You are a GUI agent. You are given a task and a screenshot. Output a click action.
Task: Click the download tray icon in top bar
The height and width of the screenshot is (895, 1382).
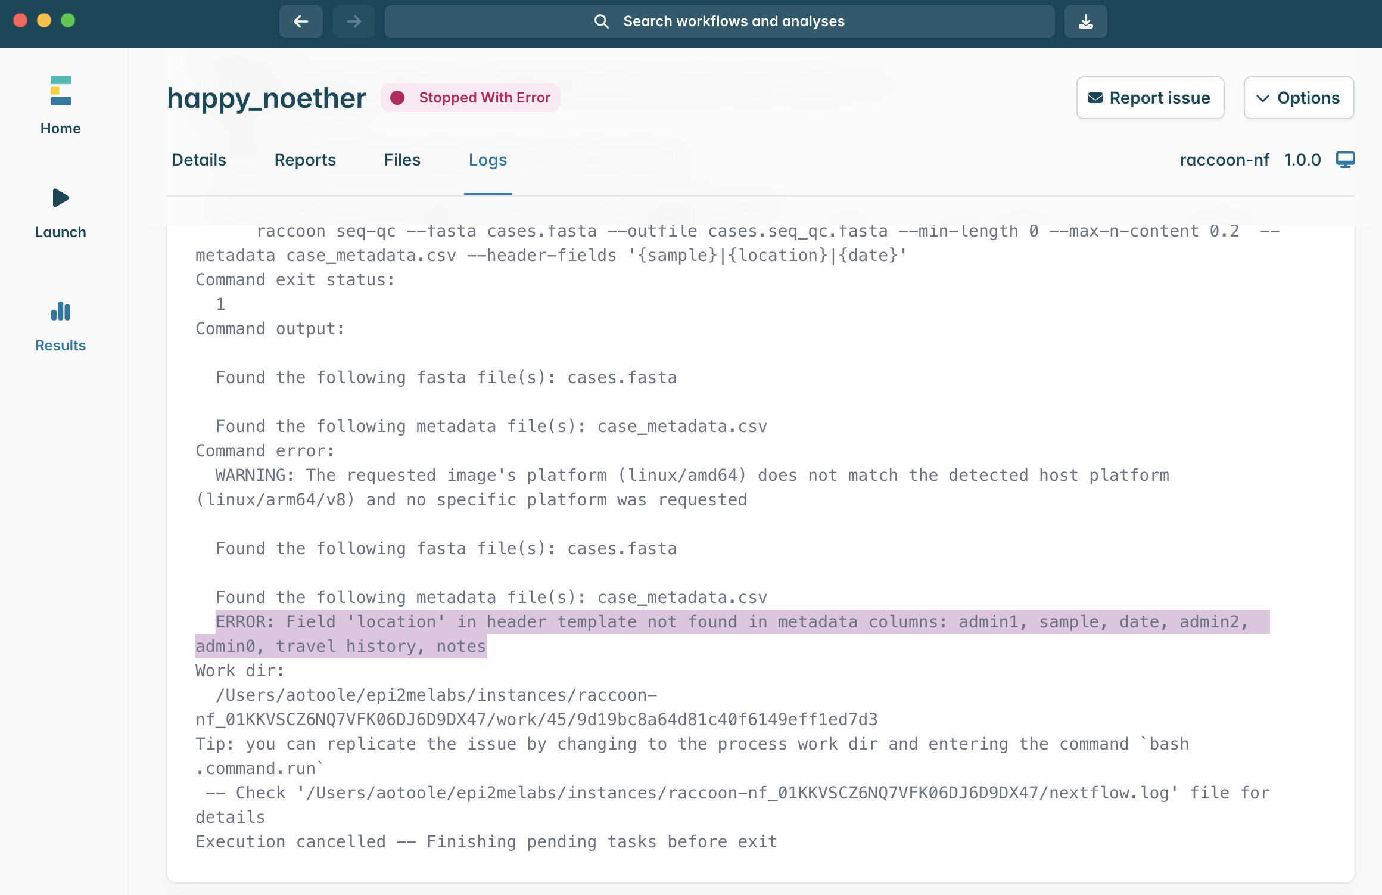1086,21
